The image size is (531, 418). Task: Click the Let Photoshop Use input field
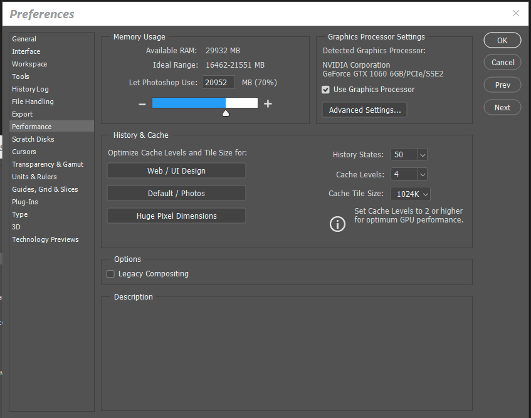pos(218,81)
